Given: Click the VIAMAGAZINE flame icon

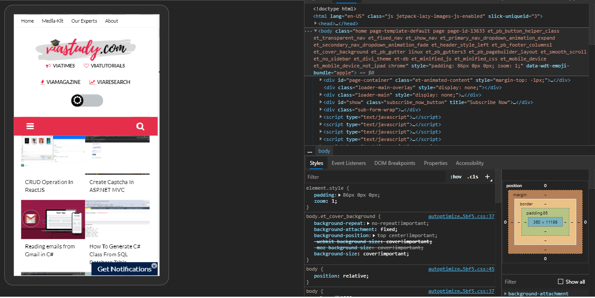Looking at the screenshot, I should click(x=42, y=82).
